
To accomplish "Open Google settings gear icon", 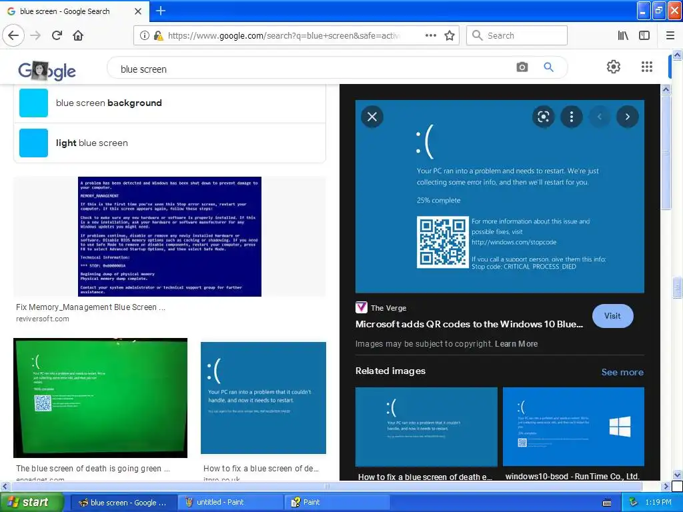I will (614, 67).
